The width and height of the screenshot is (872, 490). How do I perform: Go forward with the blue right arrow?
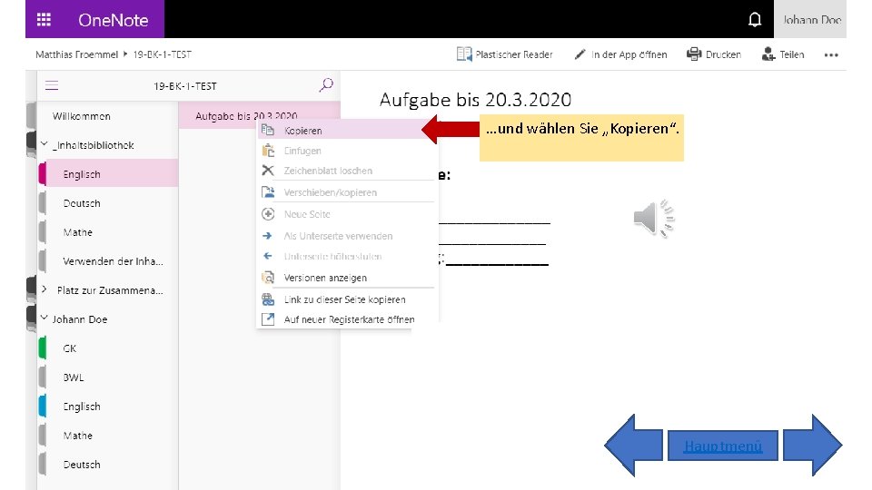point(812,445)
